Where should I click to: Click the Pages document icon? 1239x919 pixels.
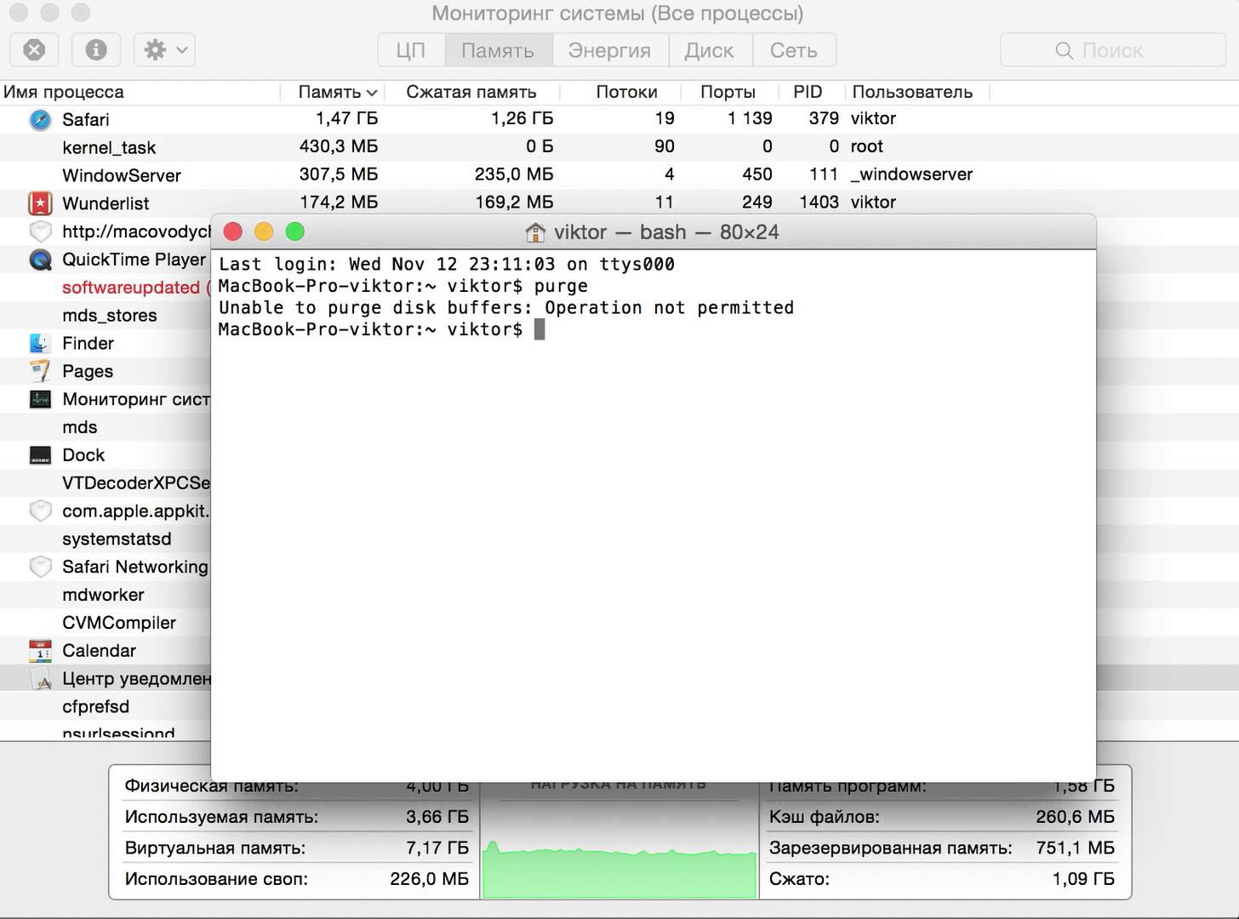(x=40, y=371)
